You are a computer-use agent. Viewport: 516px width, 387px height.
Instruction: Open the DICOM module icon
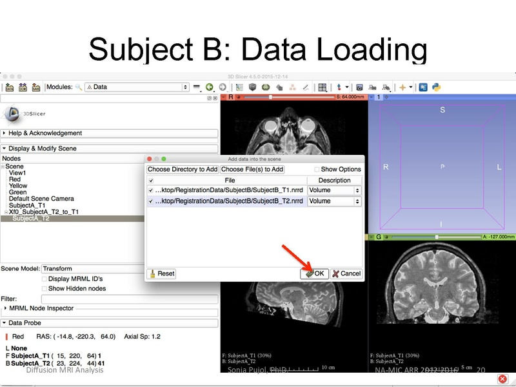pyautogui.click(x=22, y=86)
